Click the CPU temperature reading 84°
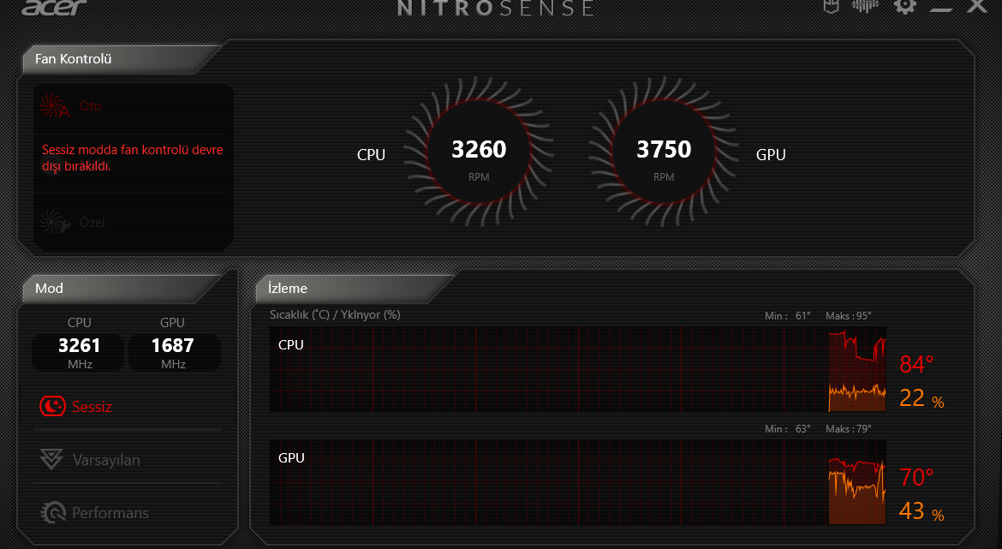 click(916, 364)
